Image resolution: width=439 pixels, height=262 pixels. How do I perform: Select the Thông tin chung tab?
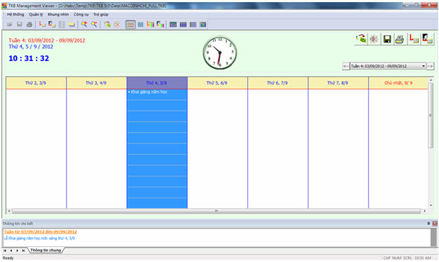[x=45, y=250]
